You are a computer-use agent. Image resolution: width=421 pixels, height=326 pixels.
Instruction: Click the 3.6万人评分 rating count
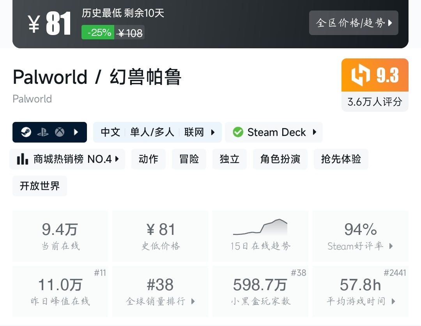(375, 102)
